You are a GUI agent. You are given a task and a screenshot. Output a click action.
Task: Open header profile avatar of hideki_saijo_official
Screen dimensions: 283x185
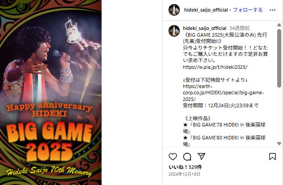point(174,10)
